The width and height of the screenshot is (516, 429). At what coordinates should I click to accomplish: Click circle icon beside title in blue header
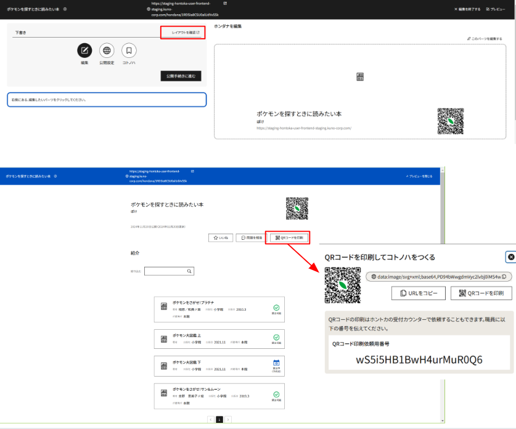(55, 176)
